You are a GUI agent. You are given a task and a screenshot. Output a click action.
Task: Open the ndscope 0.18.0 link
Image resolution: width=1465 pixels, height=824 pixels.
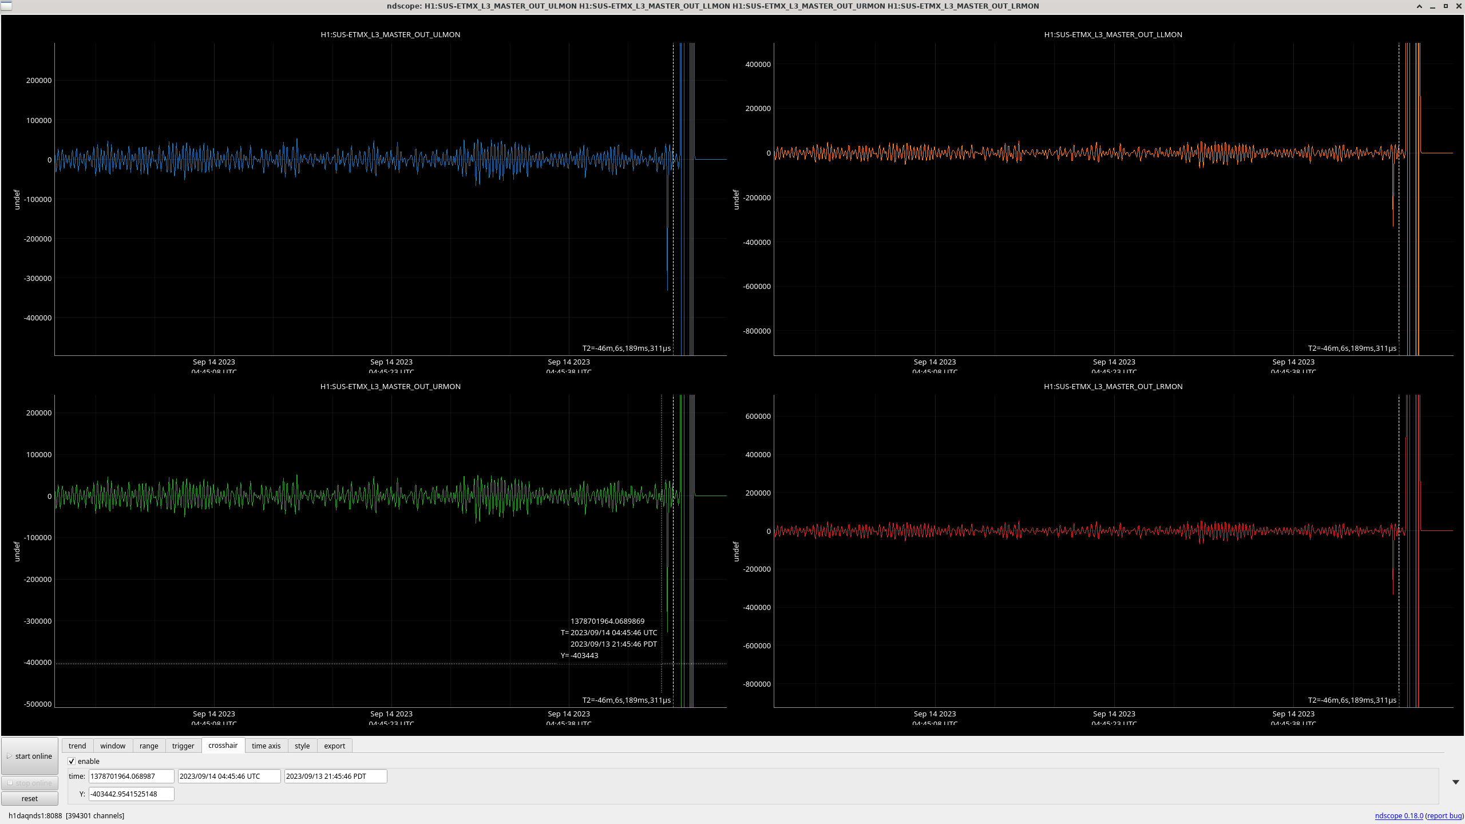tap(1399, 816)
